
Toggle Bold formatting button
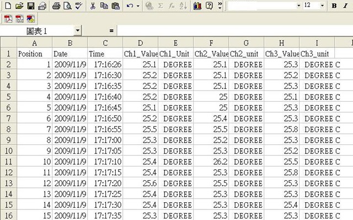click(x=334, y=6)
